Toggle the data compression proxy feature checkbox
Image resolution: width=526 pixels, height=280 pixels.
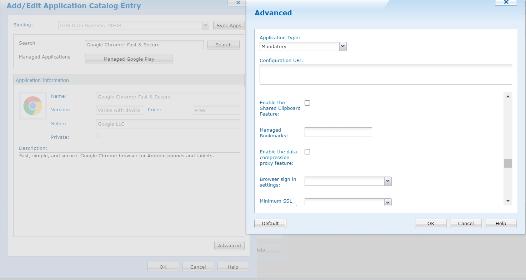coord(307,152)
